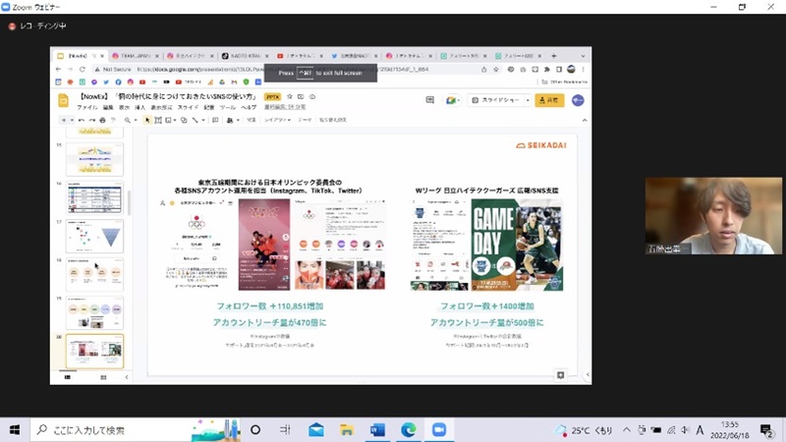Star the presentation with the star icon
The image size is (786, 442).
coord(289,96)
